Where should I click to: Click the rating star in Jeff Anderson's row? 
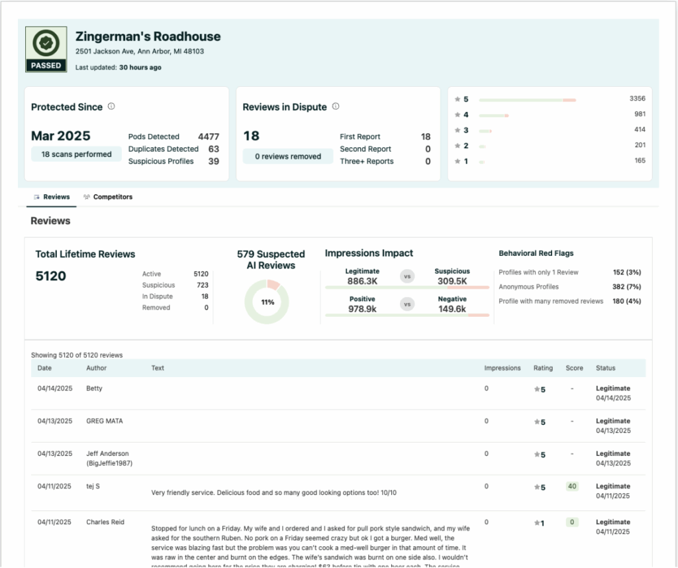[537, 455]
